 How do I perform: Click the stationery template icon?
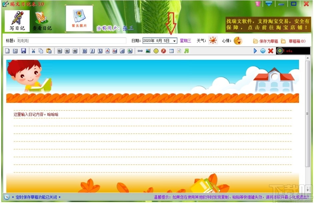coord(179,51)
